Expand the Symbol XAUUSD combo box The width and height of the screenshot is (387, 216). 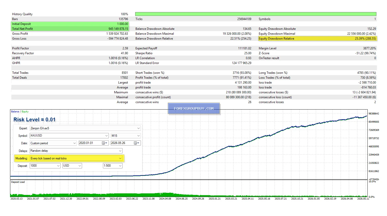tap(69, 136)
